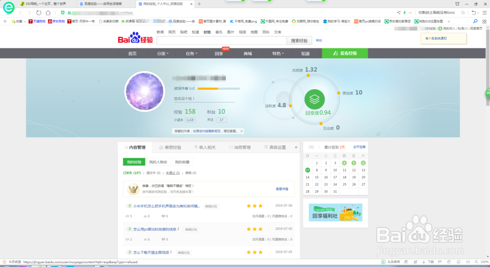Open 商城 in the navigation bar

[x=248, y=53]
